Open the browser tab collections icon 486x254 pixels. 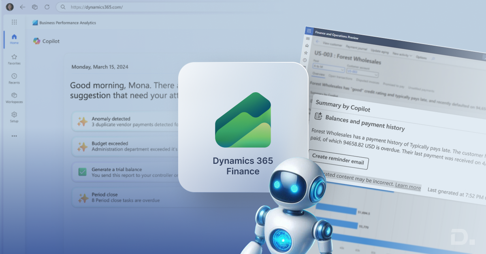tap(35, 7)
